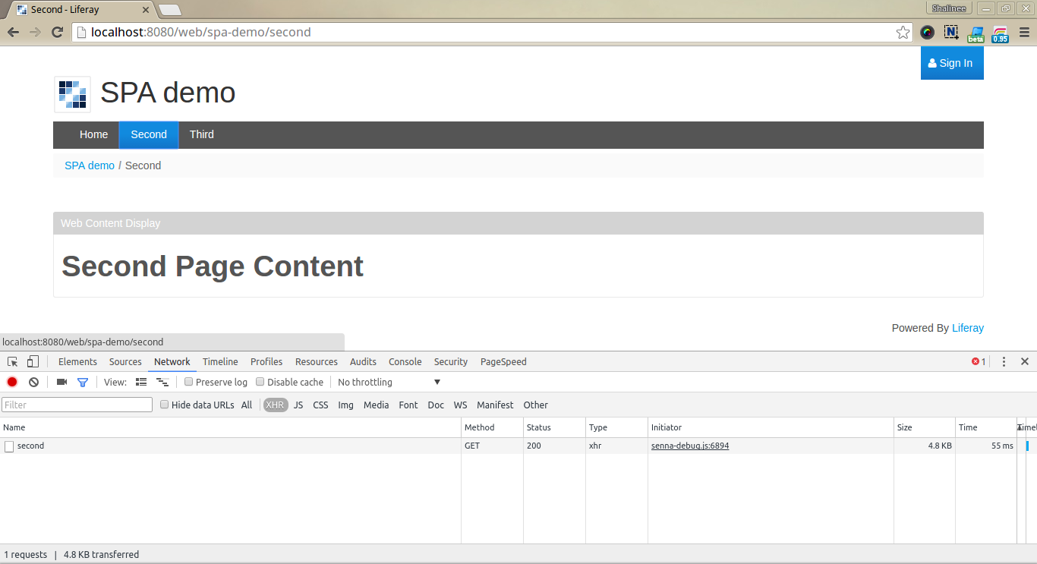Follow the Liferay footer link
Screen dimensions: 1037x564
click(x=968, y=328)
